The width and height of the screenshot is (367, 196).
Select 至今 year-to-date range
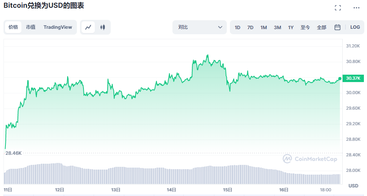tap(305, 27)
